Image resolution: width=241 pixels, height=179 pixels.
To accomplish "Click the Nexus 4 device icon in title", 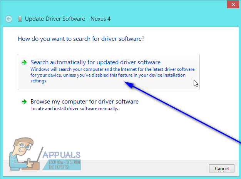I will tap(20, 19).
